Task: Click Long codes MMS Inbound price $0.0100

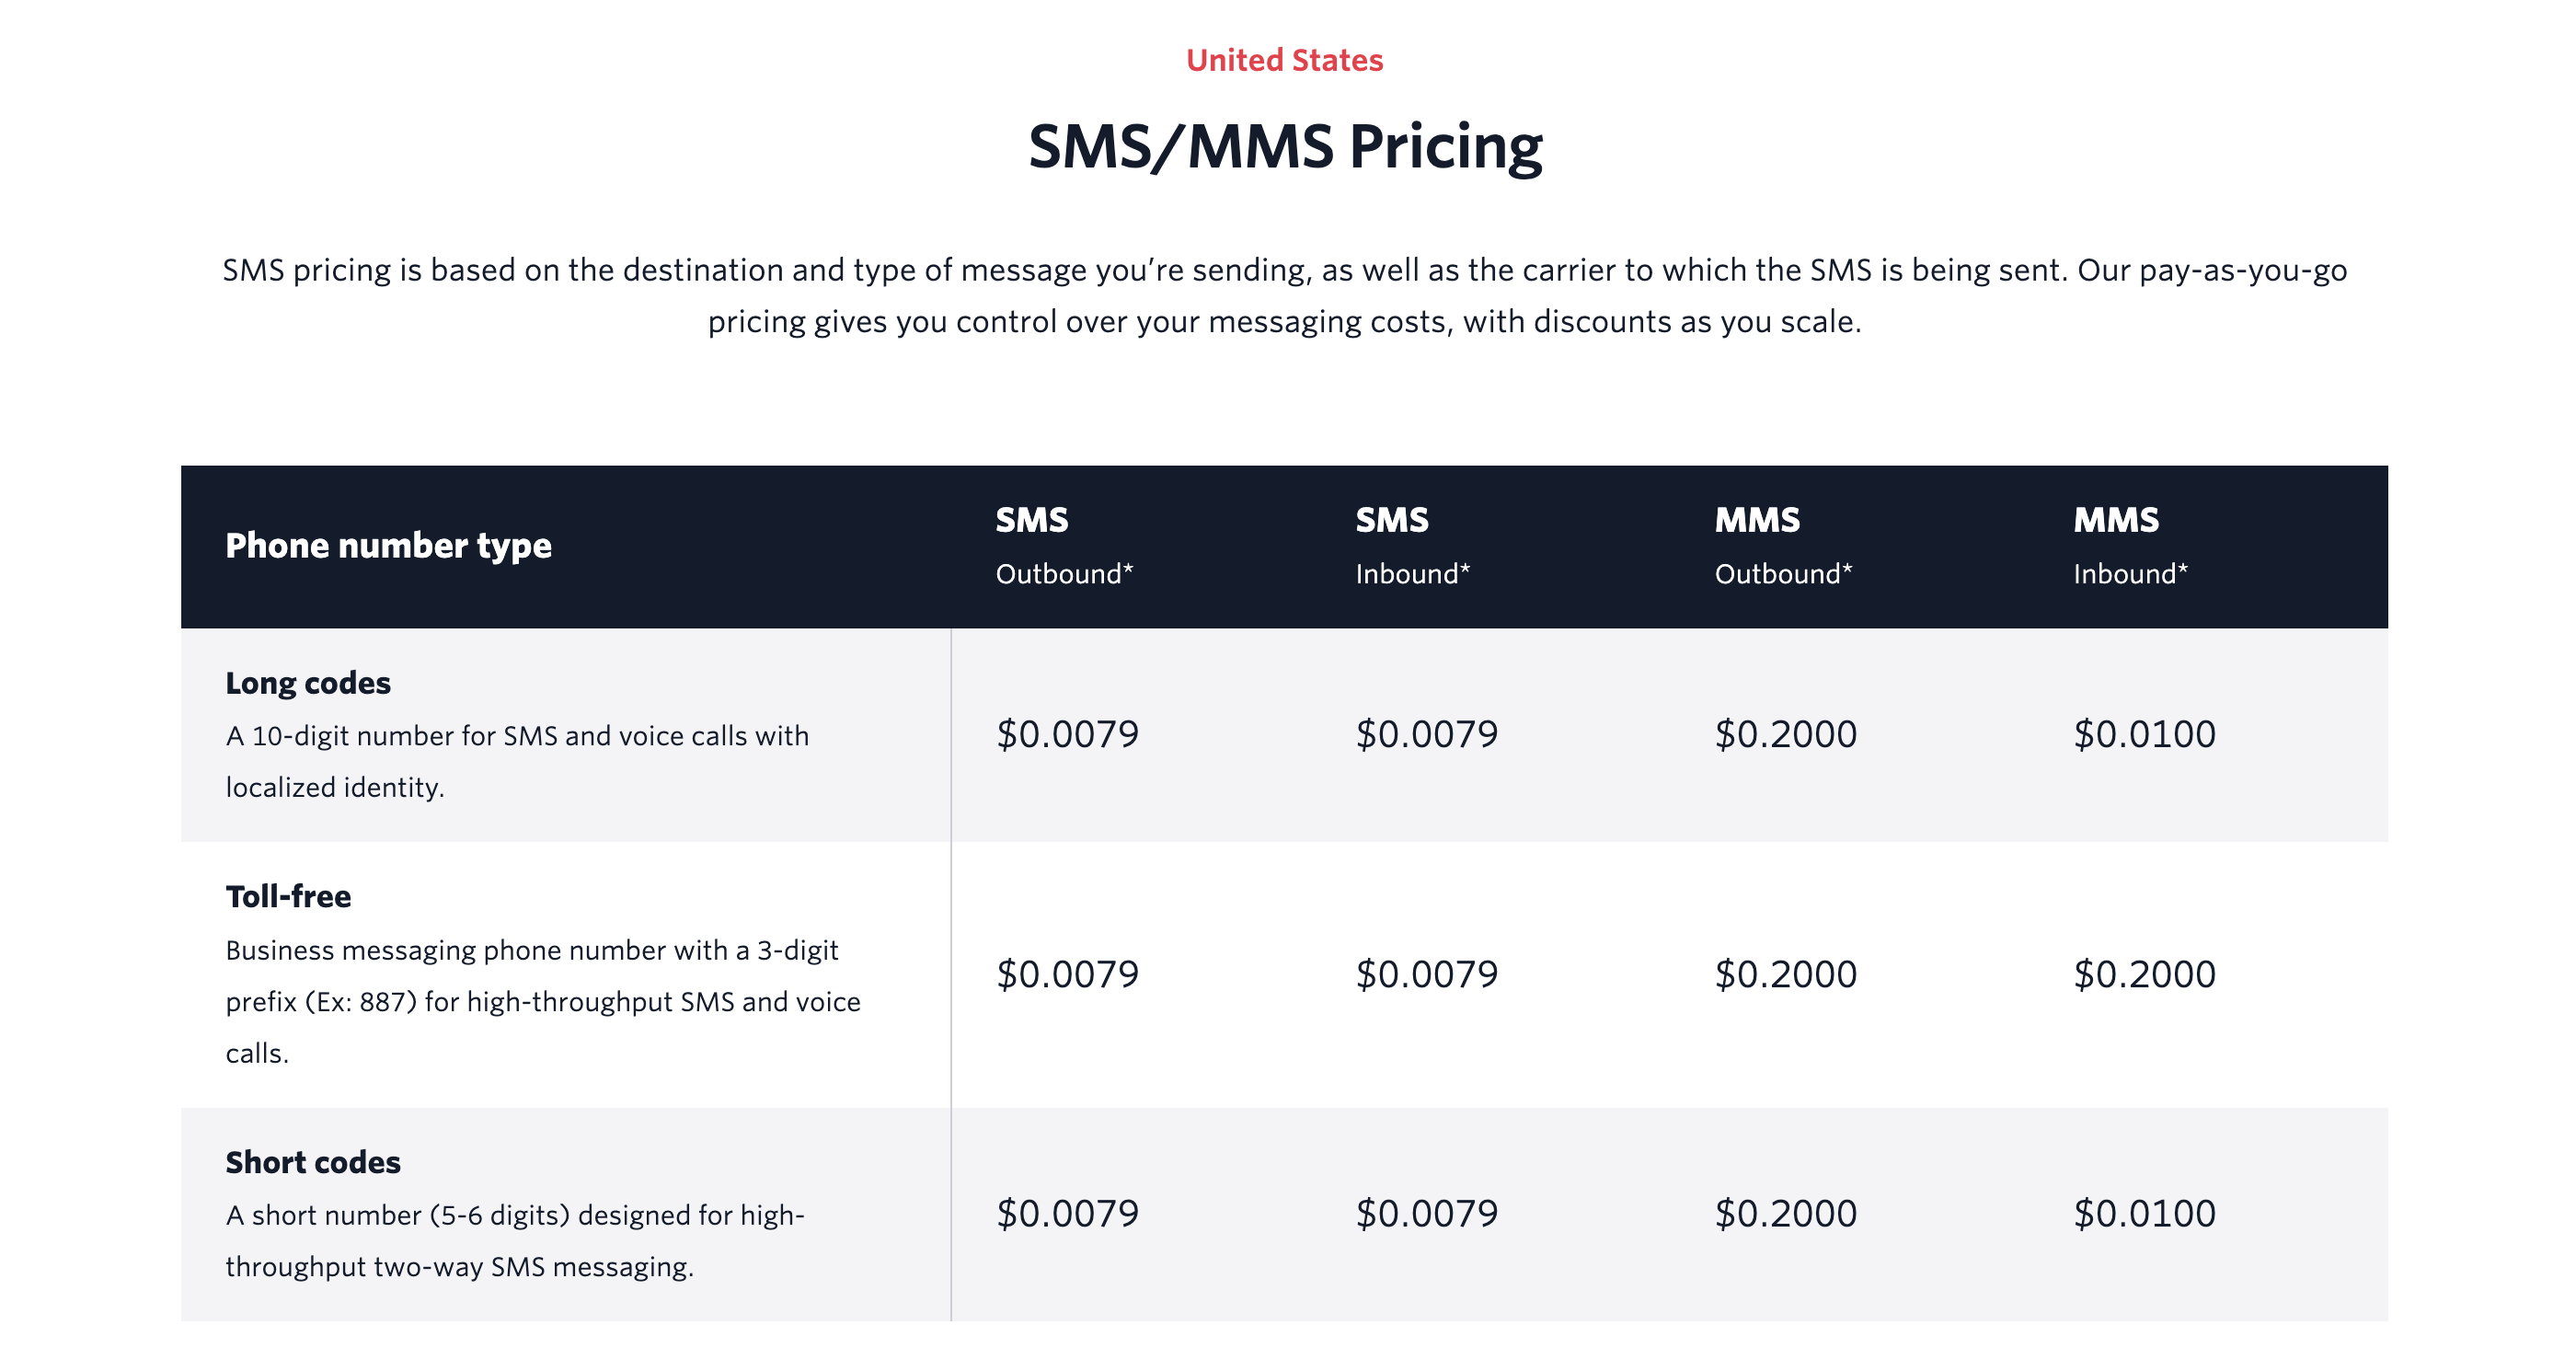Action: coord(2144,734)
